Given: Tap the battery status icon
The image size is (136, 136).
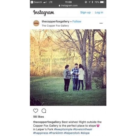Looking at the screenshot, I should coord(102,2).
